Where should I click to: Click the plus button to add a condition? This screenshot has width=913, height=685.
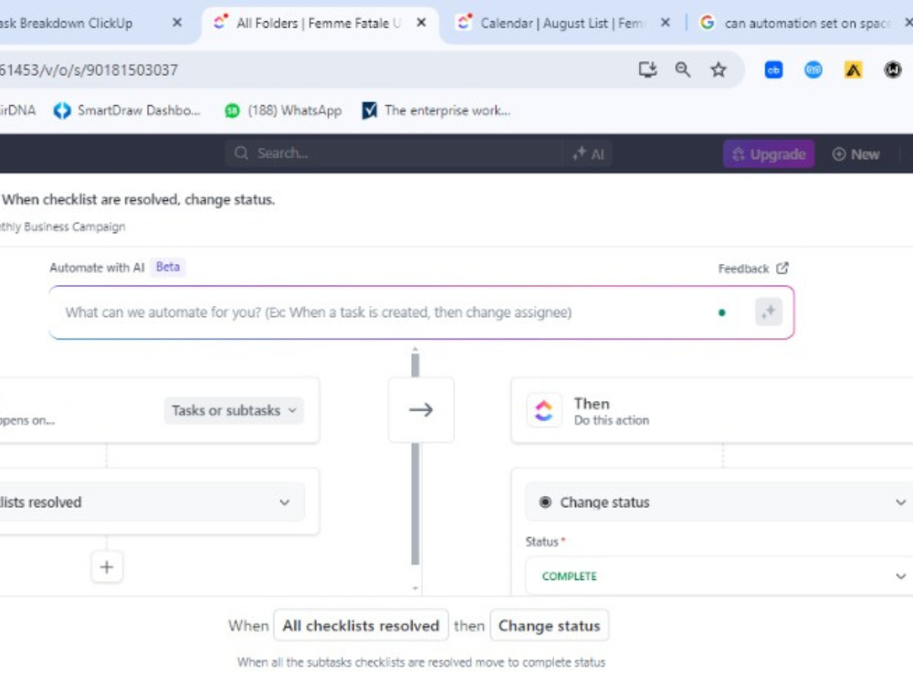[107, 567]
